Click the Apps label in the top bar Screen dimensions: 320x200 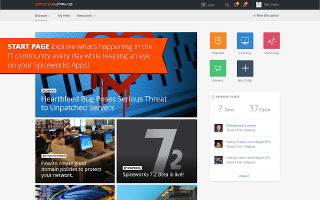point(210,5)
